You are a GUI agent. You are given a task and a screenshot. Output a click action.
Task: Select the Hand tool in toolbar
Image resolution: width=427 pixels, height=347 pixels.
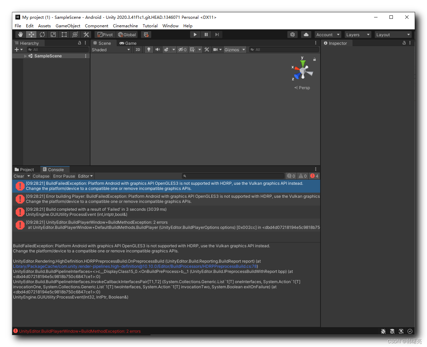coord(20,34)
